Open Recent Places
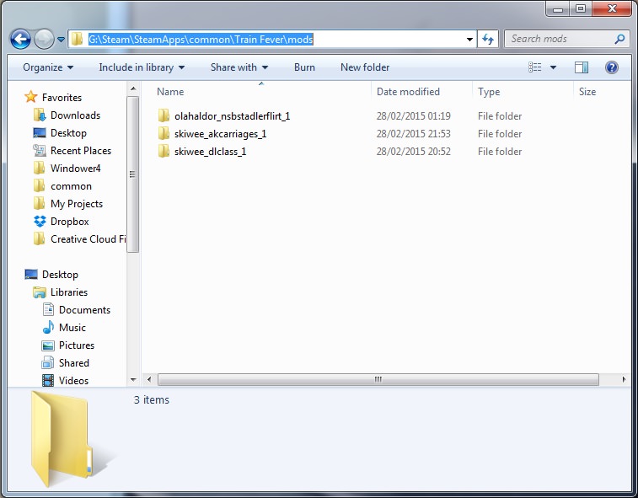 (81, 151)
